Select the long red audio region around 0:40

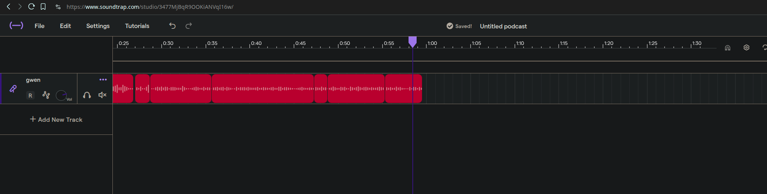pyautogui.click(x=263, y=89)
